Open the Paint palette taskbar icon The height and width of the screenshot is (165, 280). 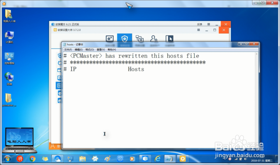pos(108,159)
